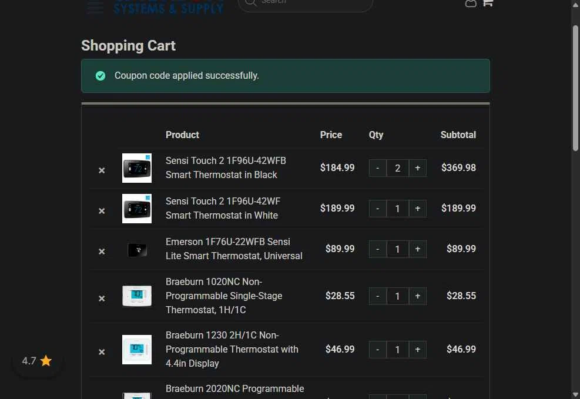
Task: Click the page vertical scrollbar
Action: pos(575,88)
